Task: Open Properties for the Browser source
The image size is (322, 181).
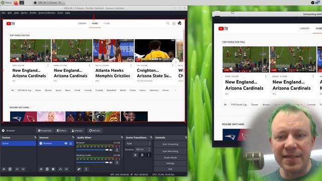Action: pos(45,131)
